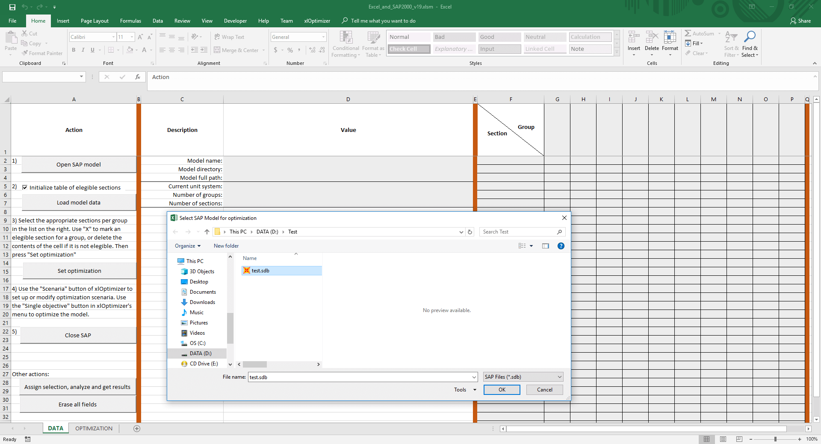Click the OK button in file dialog
821x444 pixels.
coord(502,390)
